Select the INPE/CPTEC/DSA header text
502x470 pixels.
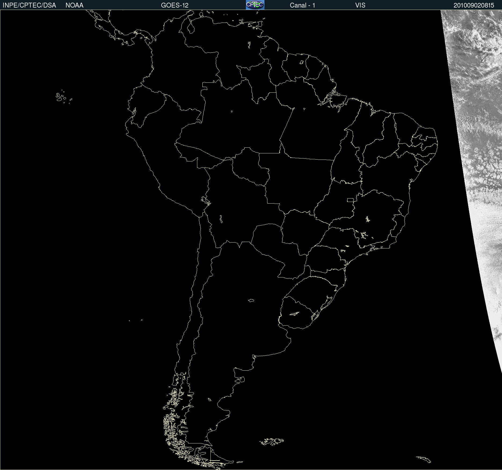29,5
